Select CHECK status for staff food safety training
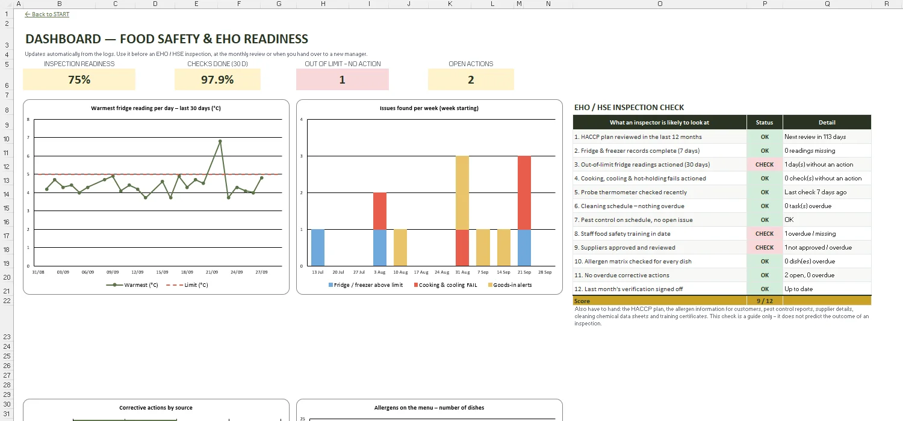The image size is (903, 421). click(x=765, y=234)
